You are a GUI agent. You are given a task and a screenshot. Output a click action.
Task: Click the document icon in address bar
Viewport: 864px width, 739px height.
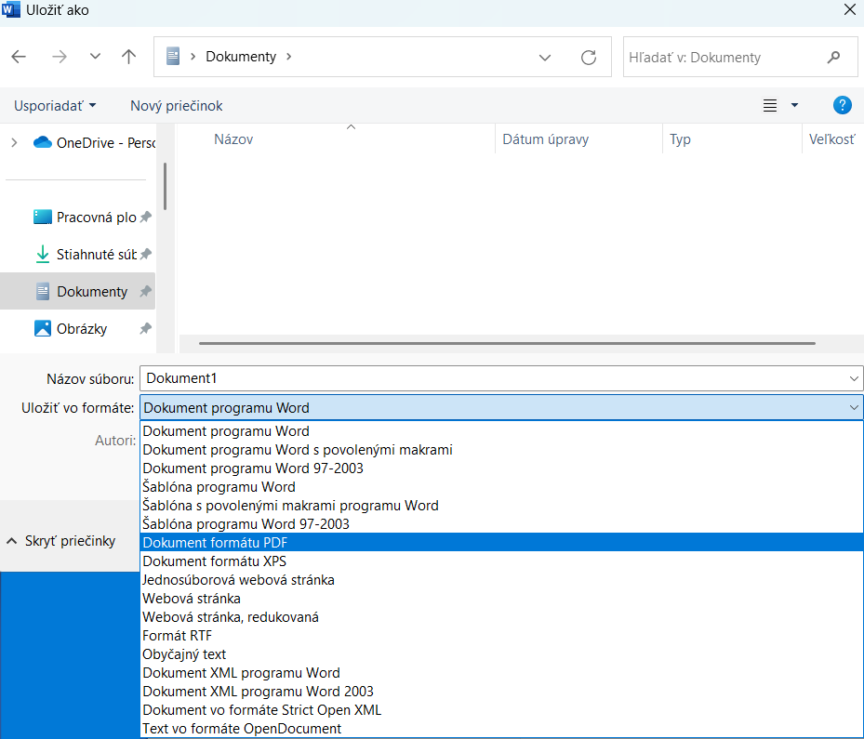click(x=173, y=57)
